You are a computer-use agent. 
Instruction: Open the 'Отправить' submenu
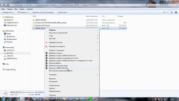click(72, 75)
